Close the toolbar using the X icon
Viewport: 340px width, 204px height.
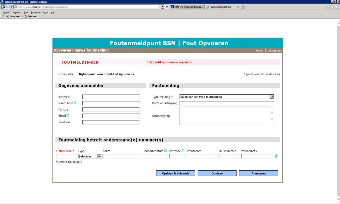[x=3, y=16]
